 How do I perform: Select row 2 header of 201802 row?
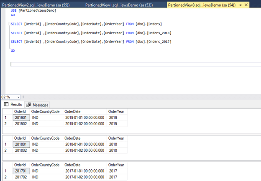pos(8,151)
